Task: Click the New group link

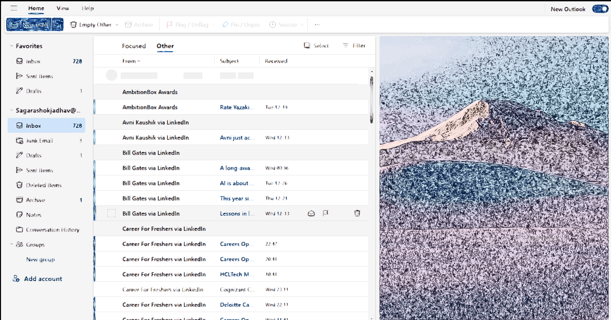Action: tap(40, 260)
